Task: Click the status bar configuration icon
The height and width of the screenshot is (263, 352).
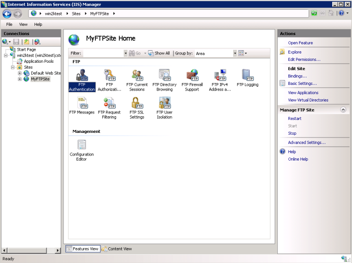Action: (x=344, y=258)
